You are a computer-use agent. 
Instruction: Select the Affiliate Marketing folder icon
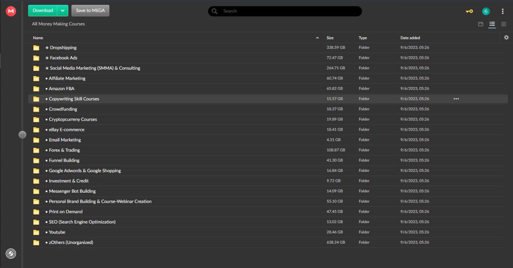click(x=36, y=79)
